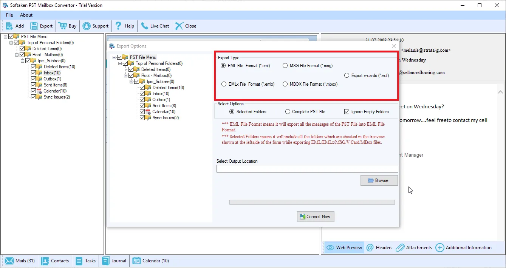
Task: Uncheck Sent Items(8) checkbox in Export Options tree
Action: click(x=142, y=106)
